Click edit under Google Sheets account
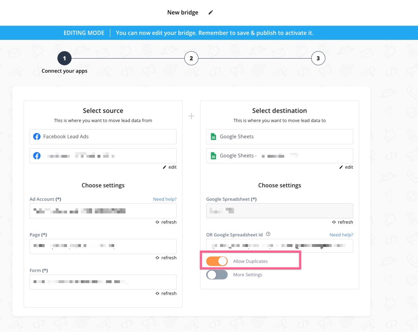Viewport: 418px width, 332px height. tap(346, 167)
